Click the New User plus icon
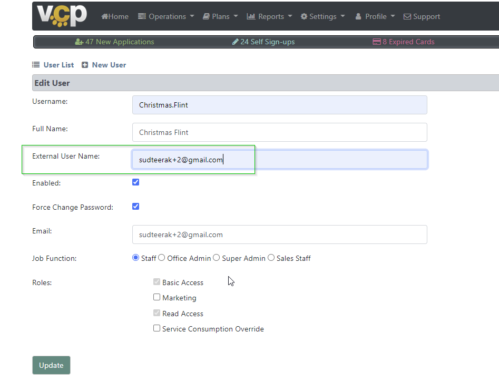Viewport: 499px width, 381px height. 85,65
